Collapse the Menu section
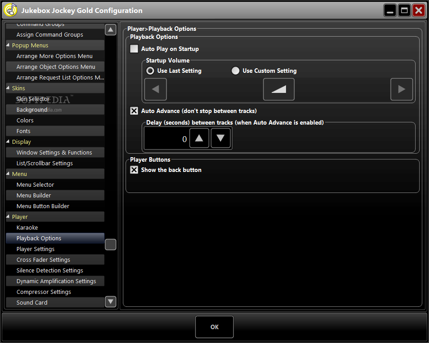Viewport: 429px width, 343px height. coord(8,173)
